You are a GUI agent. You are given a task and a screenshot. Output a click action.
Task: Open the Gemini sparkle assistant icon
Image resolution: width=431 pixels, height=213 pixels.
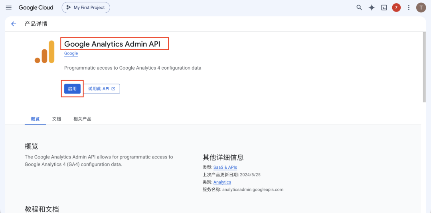click(372, 8)
